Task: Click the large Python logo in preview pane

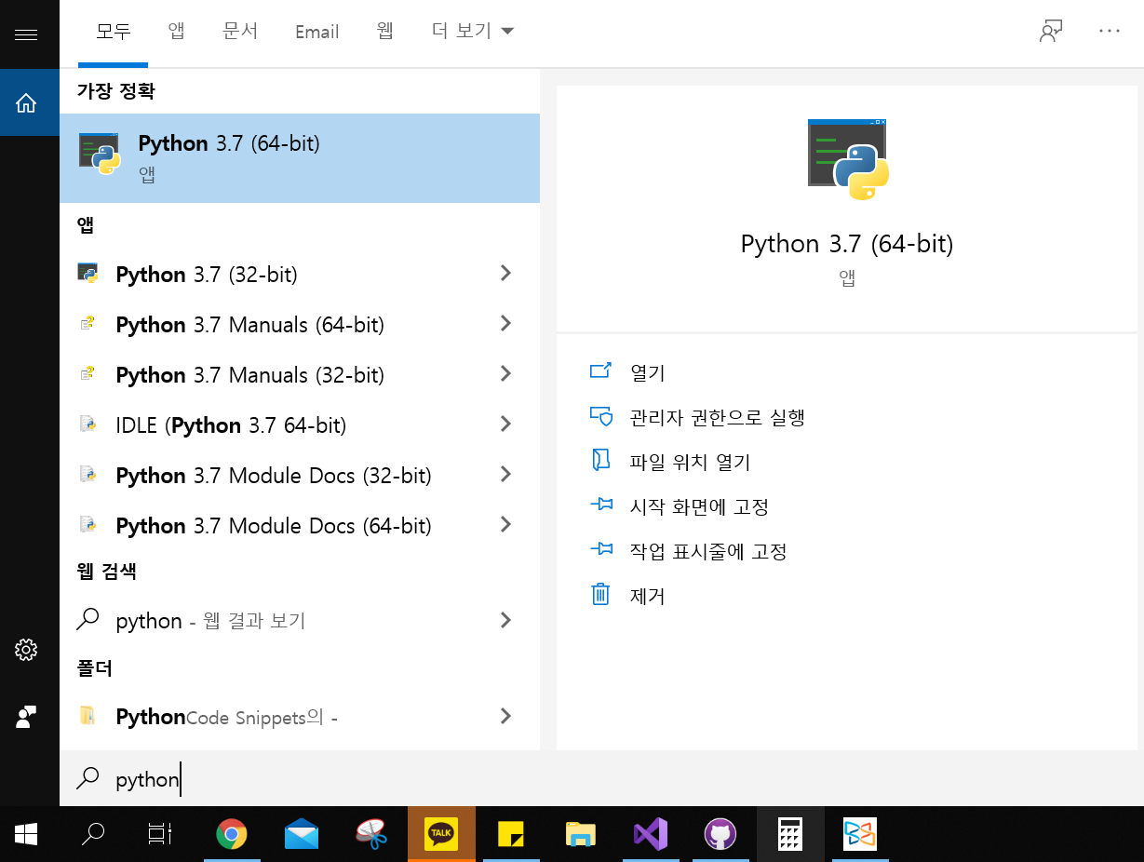Action: click(848, 159)
